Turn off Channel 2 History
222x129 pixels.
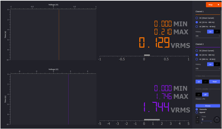(217, 64)
